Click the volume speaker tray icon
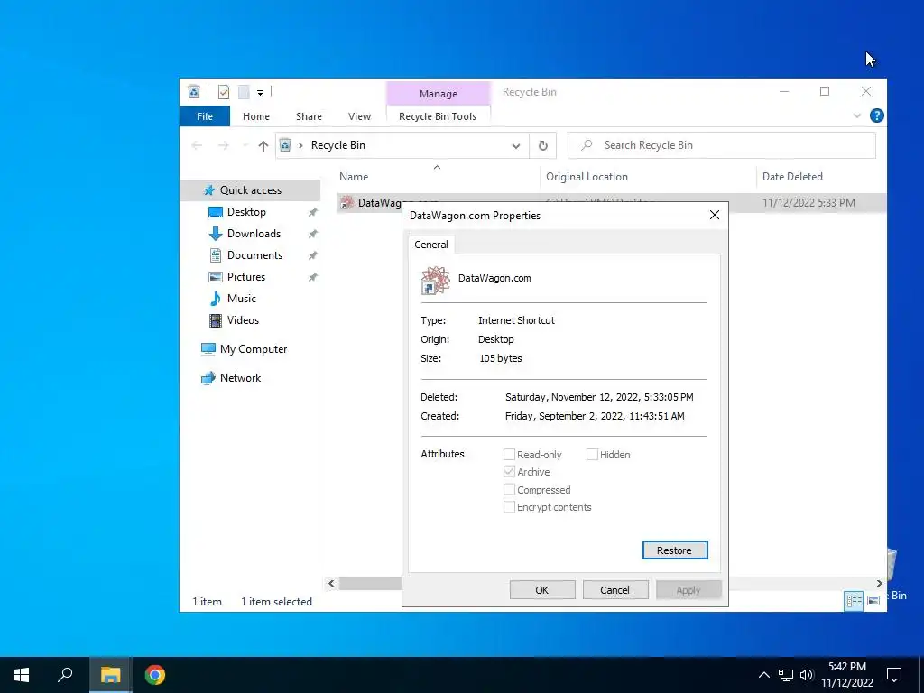This screenshot has width=924, height=693. pyautogui.click(x=807, y=675)
